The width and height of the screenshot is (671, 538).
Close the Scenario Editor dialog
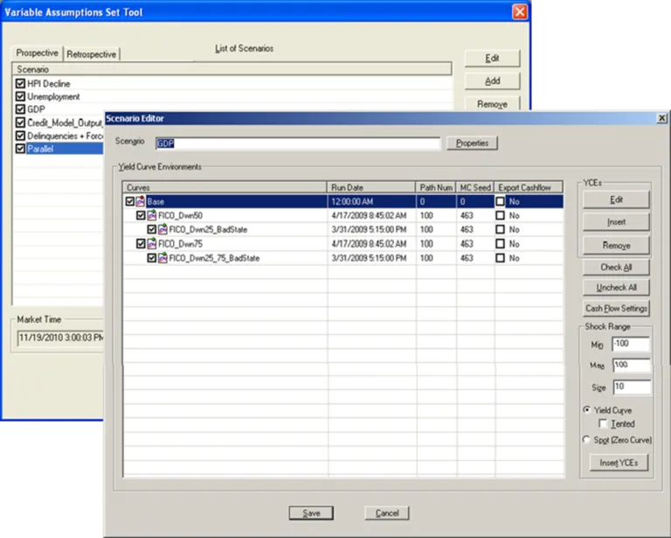[x=661, y=118]
